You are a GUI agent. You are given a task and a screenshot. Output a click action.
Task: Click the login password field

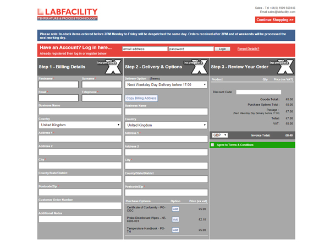tap(191, 49)
